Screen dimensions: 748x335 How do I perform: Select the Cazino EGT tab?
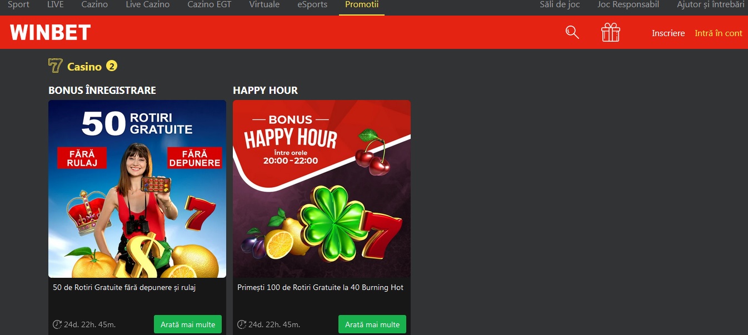pos(210,4)
